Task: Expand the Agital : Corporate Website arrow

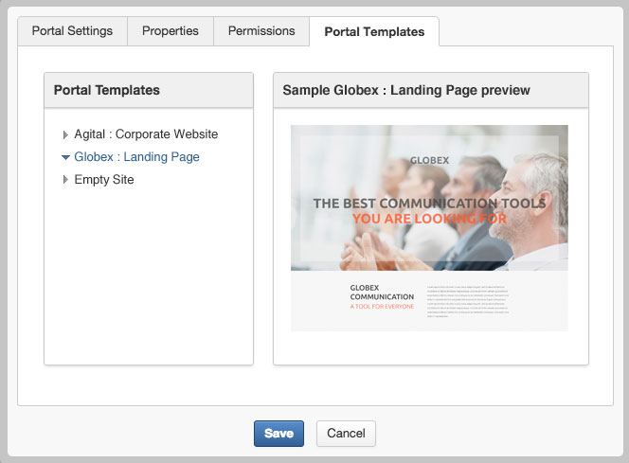Action: 65,134
